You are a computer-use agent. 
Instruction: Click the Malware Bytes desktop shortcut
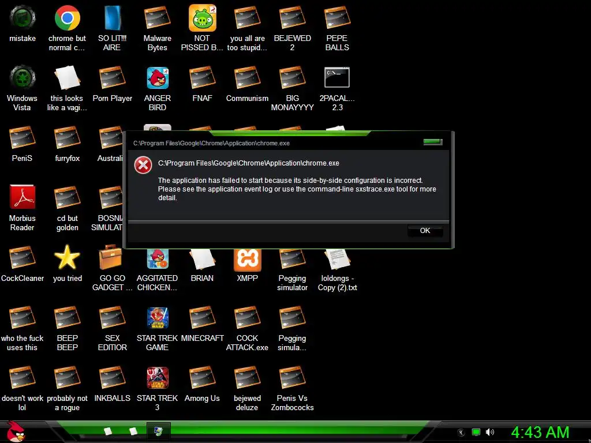pyautogui.click(x=157, y=28)
